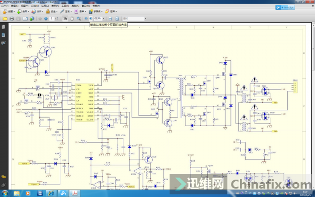This screenshot has height=197, width=315.
Task: Show the Attachments paperclip panel
Action: [x=4, y=185]
